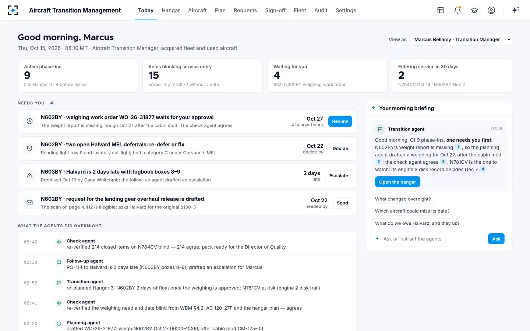This screenshot has height=331, width=530.
Task: Select 'What changed overnight?' suggestion
Action: click(x=403, y=199)
